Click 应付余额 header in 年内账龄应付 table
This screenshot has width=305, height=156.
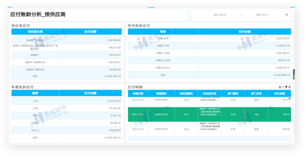tap(244, 32)
